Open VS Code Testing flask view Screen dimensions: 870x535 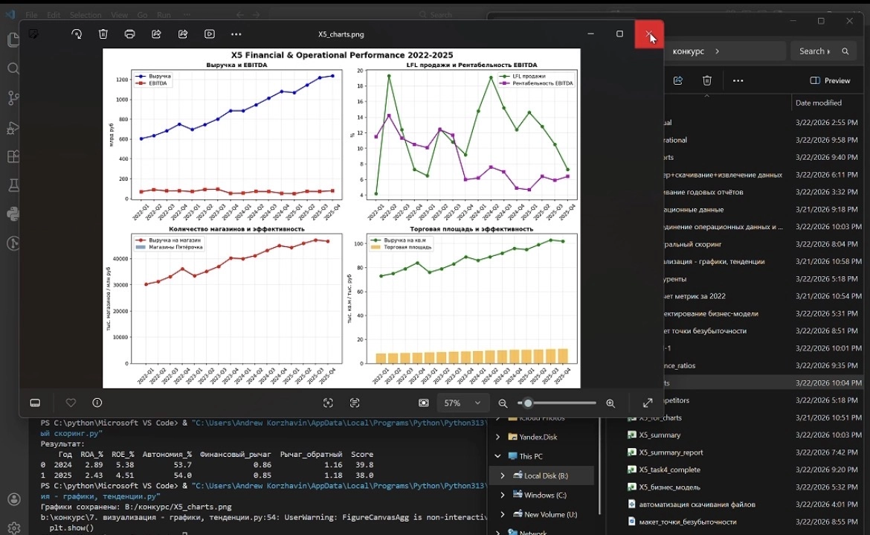point(13,185)
